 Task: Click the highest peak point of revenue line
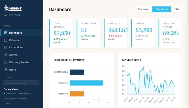[143, 67]
